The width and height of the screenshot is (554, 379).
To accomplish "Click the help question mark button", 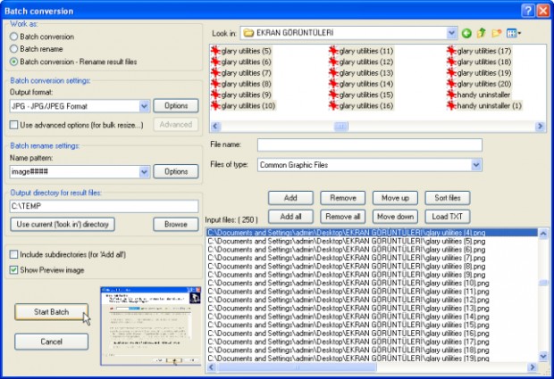I will click(x=527, y=11).
